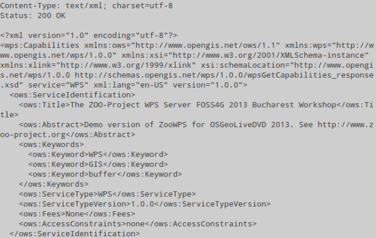Viewport: 376px width, 238px height.
Task: Click the opening ows:ServiceIdentification tag
Action: coord(72,95)
